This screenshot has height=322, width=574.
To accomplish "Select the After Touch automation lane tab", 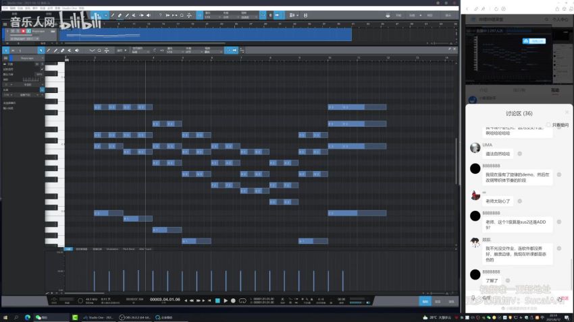I will point(145,249).
